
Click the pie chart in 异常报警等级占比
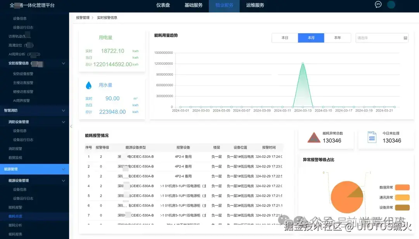tap(346, 198)
